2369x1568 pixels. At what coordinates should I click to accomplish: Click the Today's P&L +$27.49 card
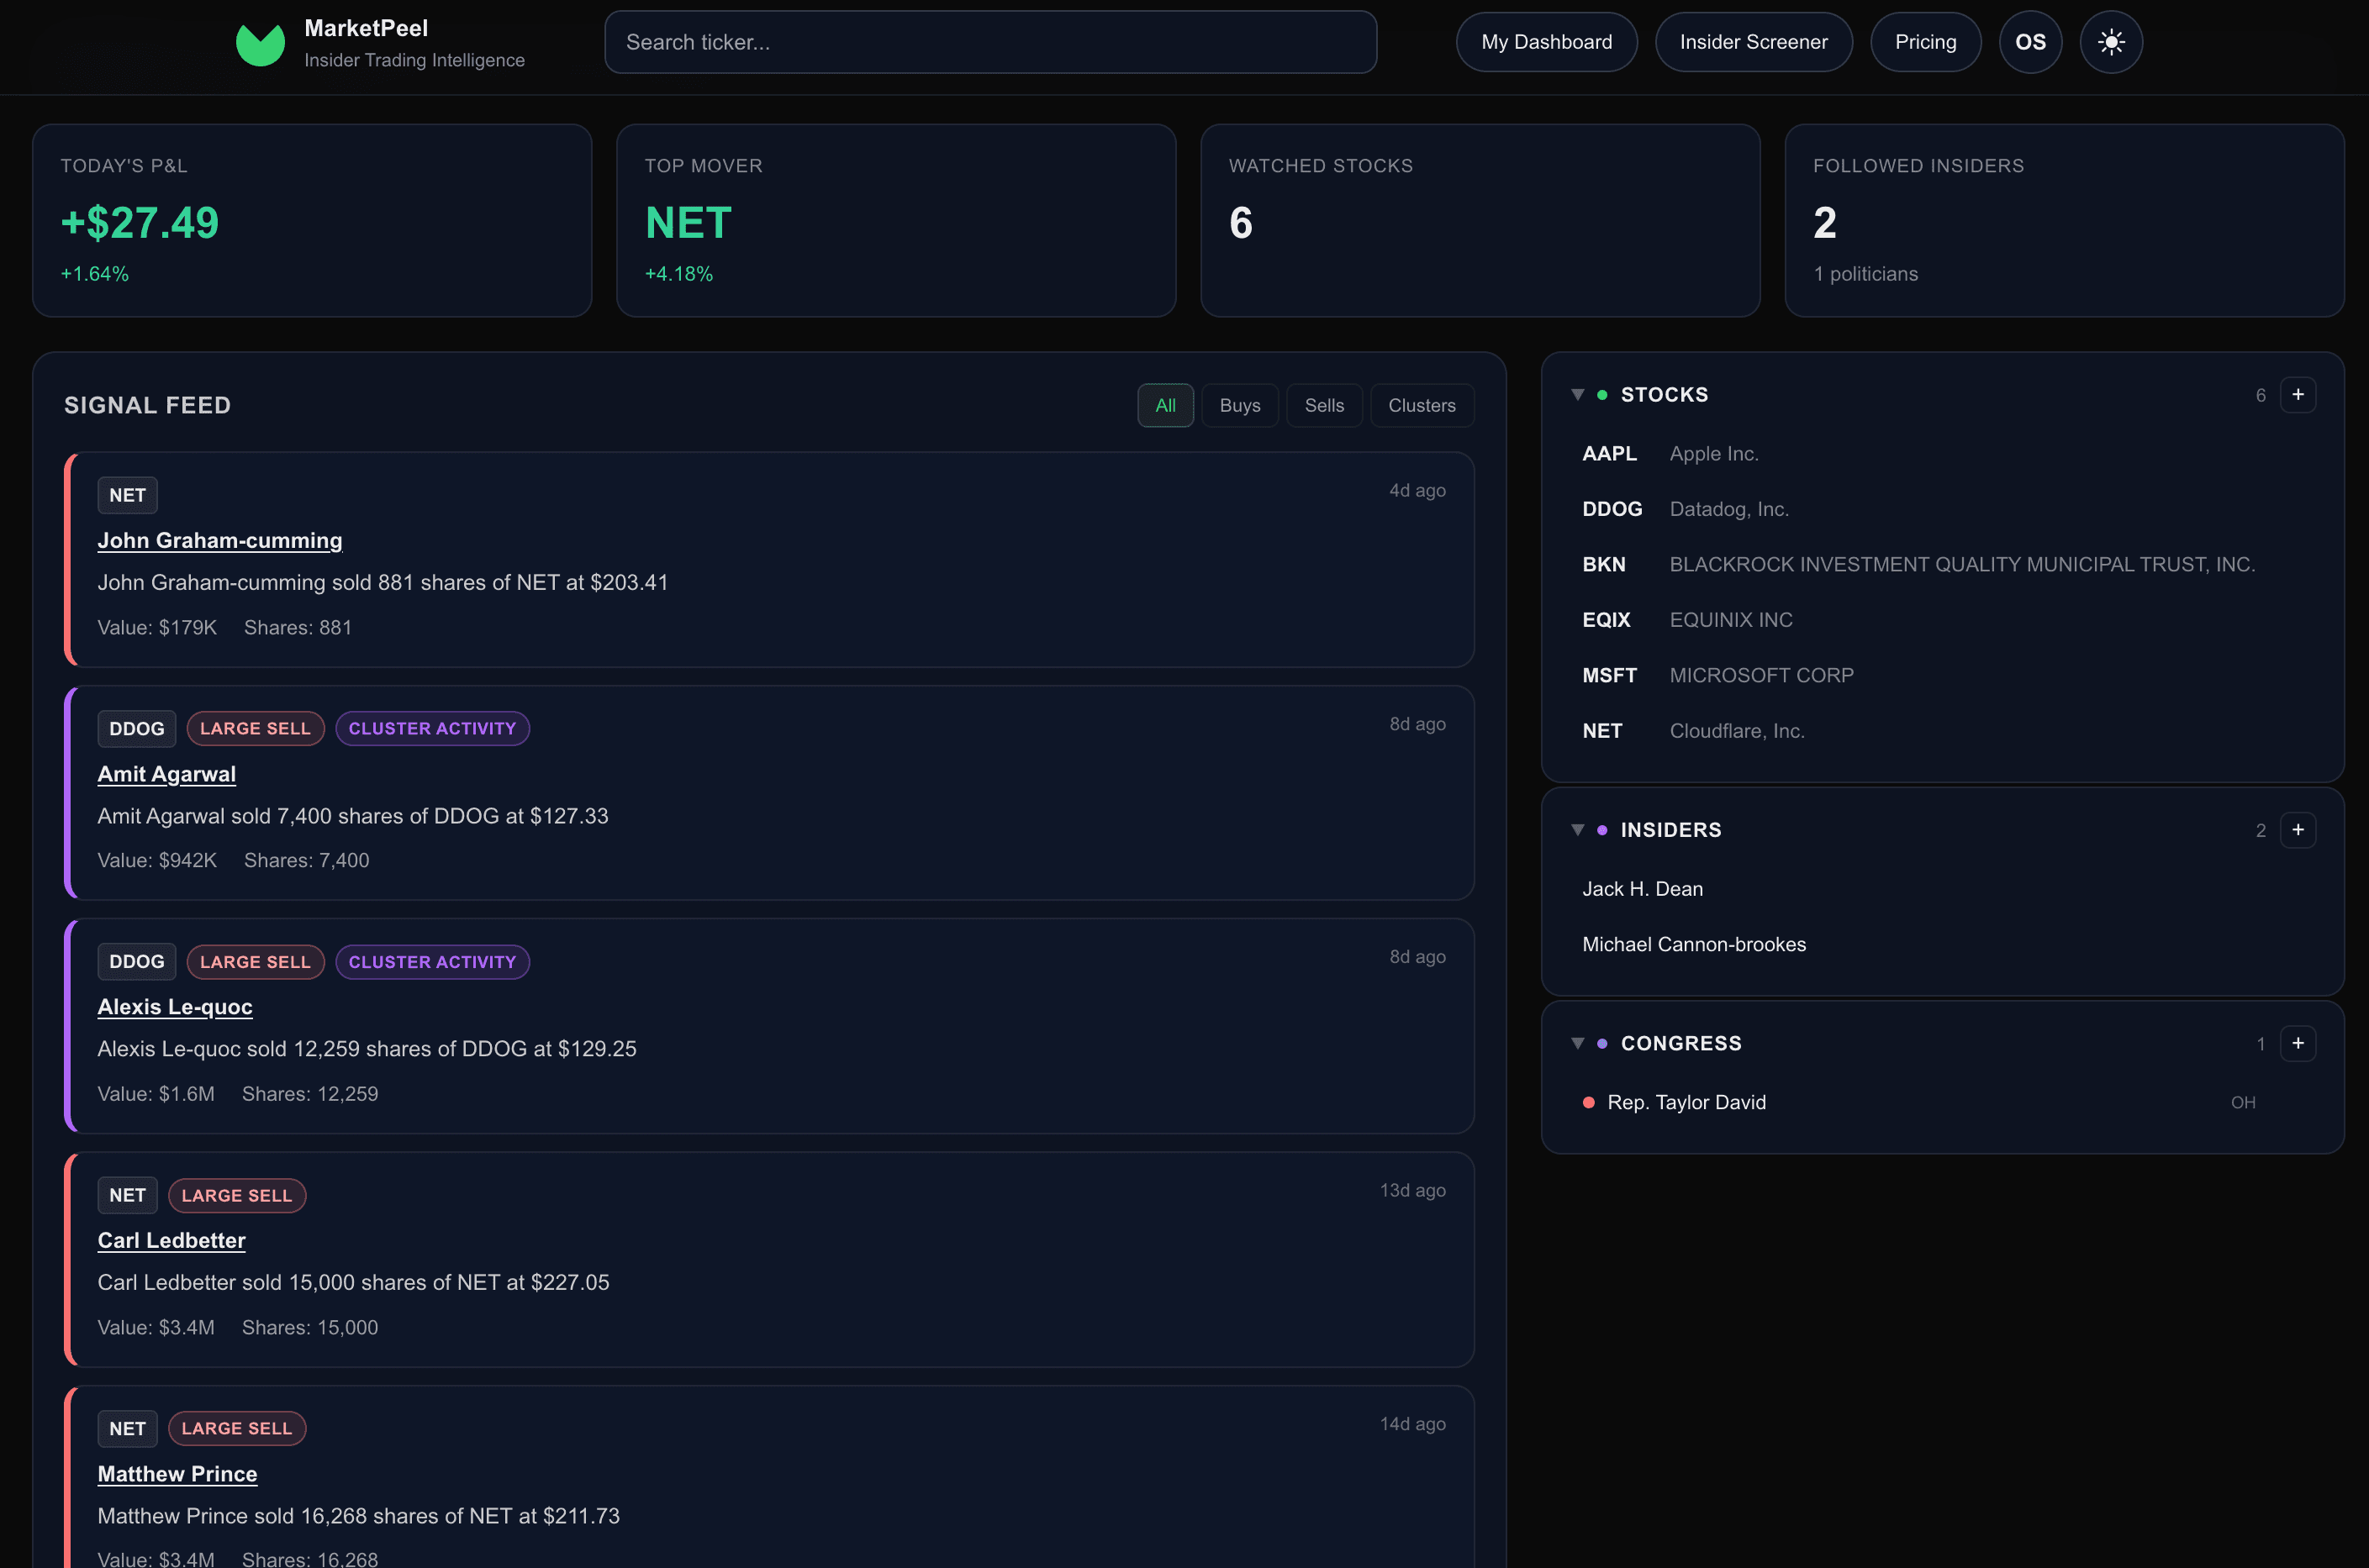coord(312,221)
